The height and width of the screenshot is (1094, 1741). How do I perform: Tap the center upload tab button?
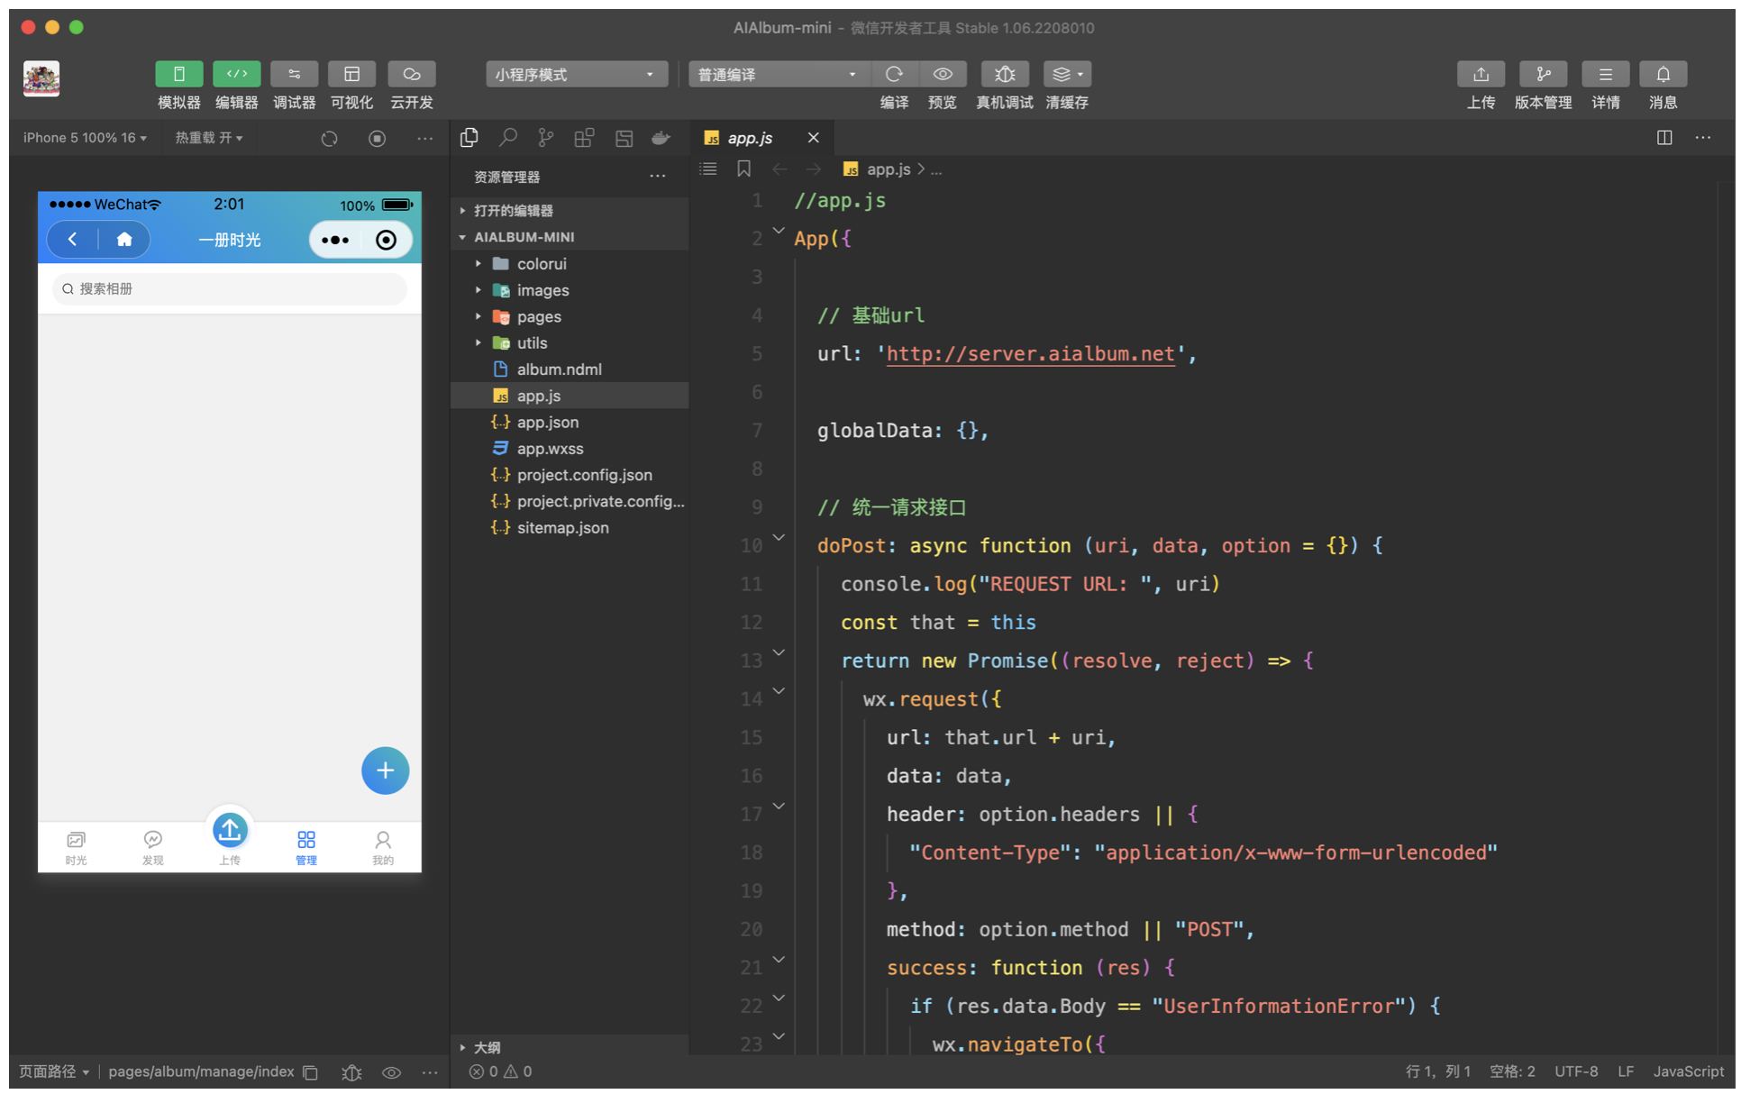click(x=230, y=831)
